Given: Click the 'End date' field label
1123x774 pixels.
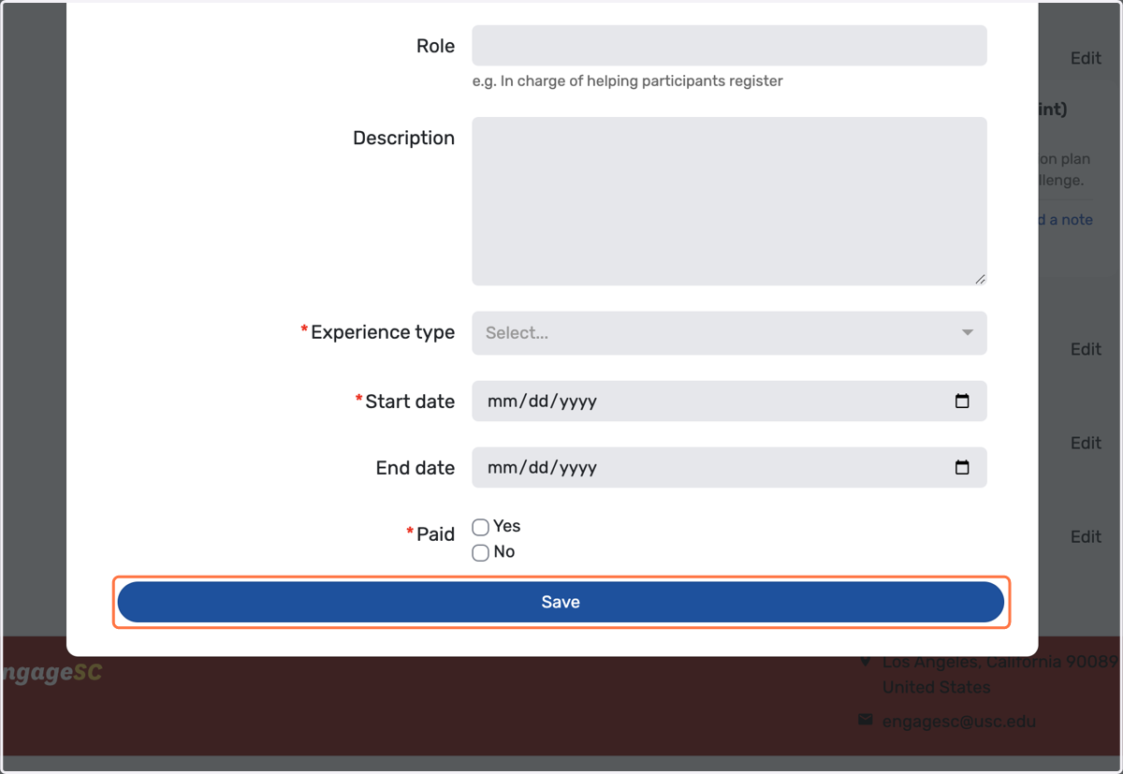Looking at the screenshot, I should click(416, 468).
